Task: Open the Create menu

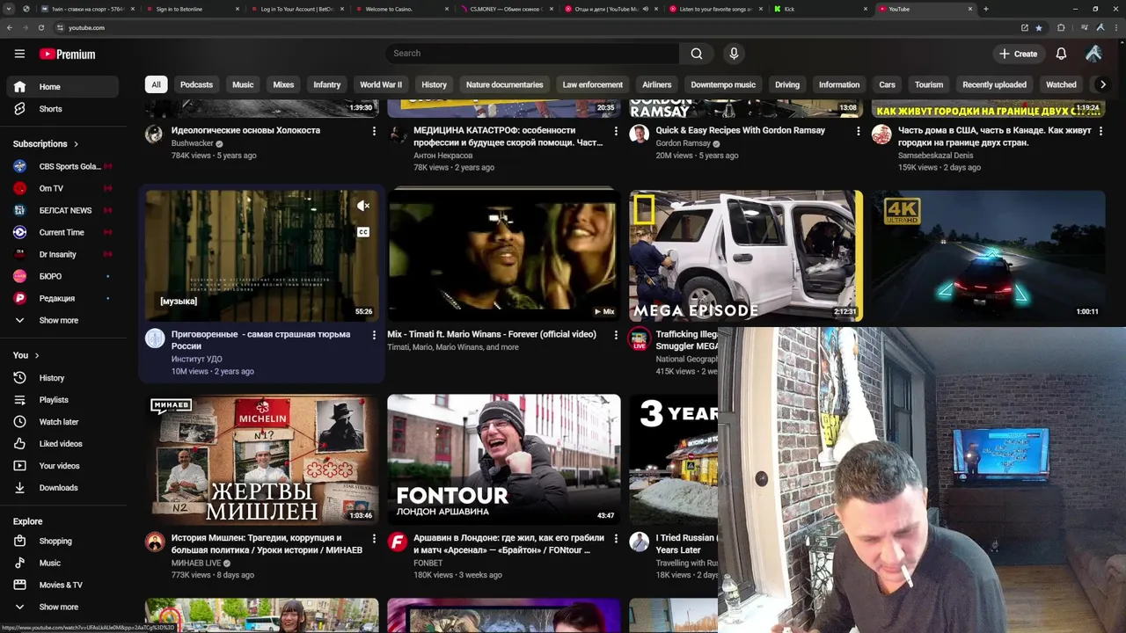Action: point(1018,54)
